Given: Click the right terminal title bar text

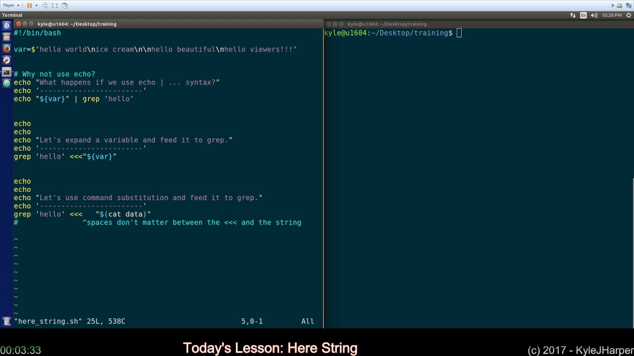Looking at the screenshot, I should pos(387,24).
